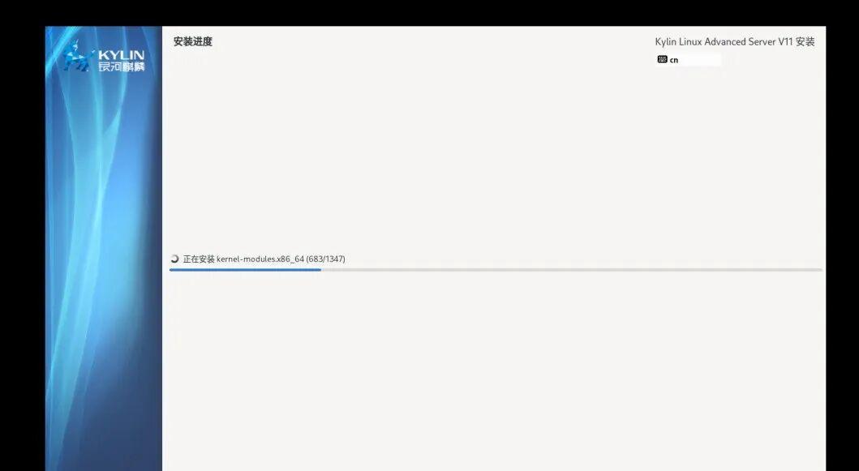Viewport: 859px width, 471px height.
Task: Click the loading spinner beside the install status
Action: click(174, 259)
